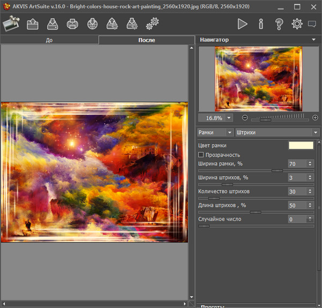The width and height of the screenshot is (322, 308).
Task: Click the Количество штрихов value field 30
Action: click(297, 192)
